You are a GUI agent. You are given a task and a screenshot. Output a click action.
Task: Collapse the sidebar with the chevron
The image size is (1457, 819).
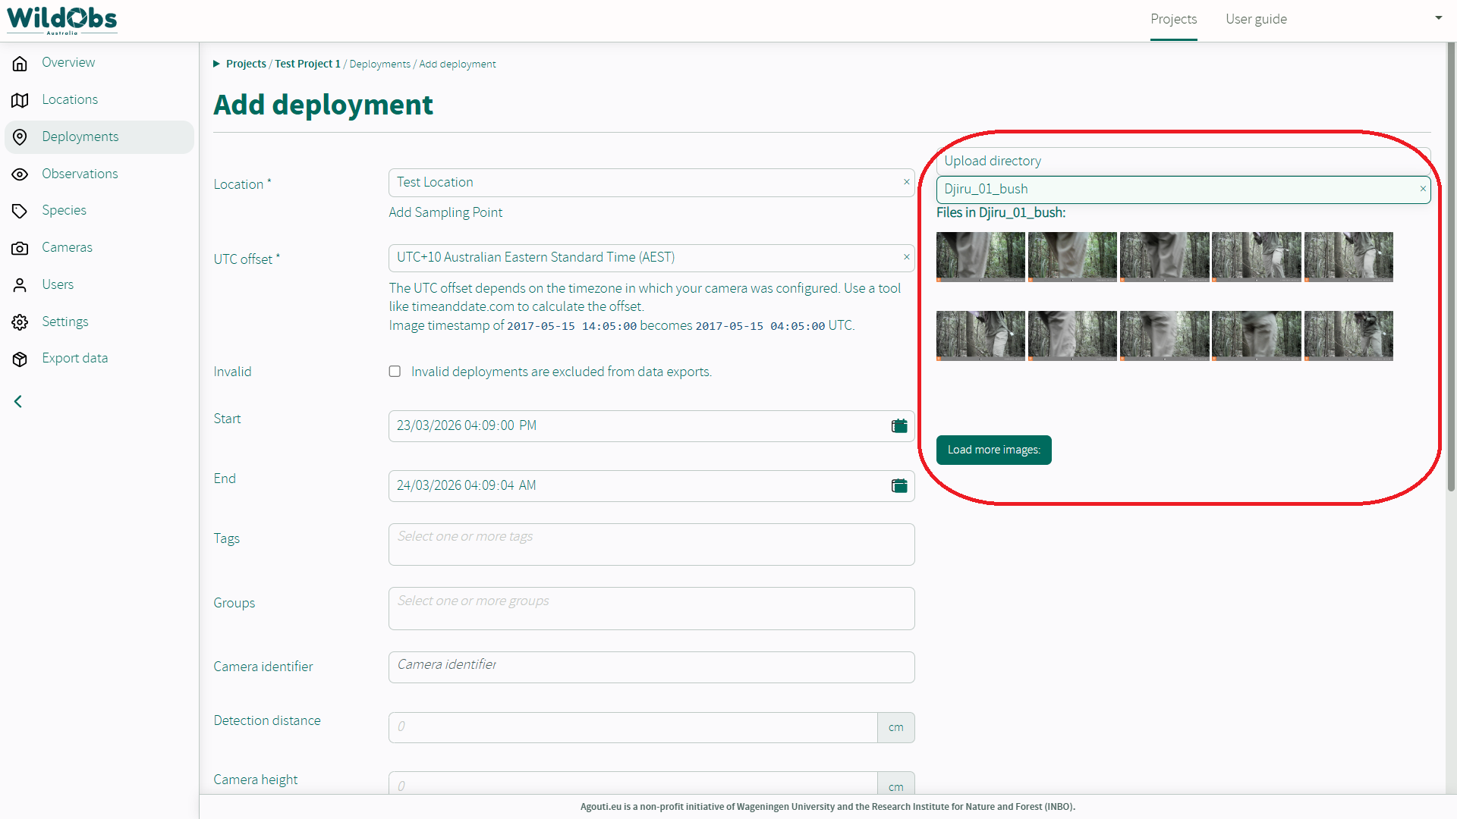point(18,402)
